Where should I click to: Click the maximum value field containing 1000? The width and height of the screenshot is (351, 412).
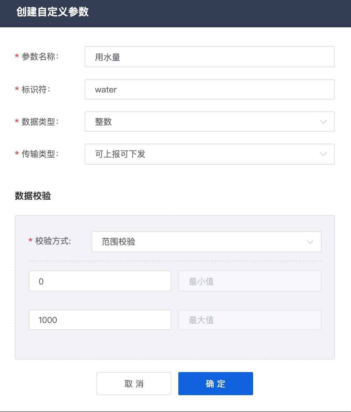pos(100,320)
